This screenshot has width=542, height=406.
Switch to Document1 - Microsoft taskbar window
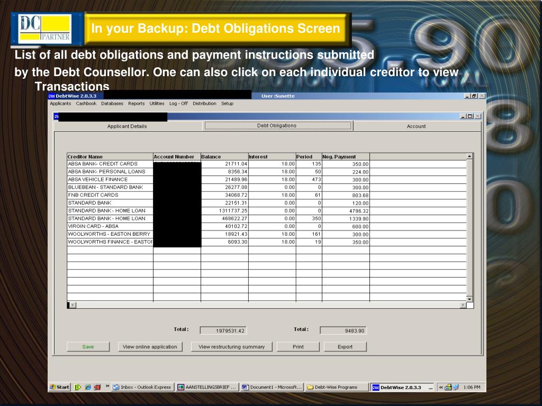click(x=272, y=387)
